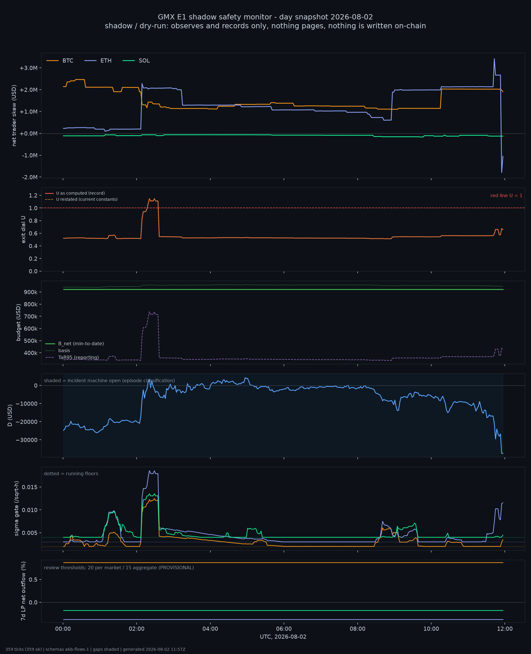Click the 'shaded = incident machine open' note
Screen dimensions: 531x654
[x=109, y=380]
